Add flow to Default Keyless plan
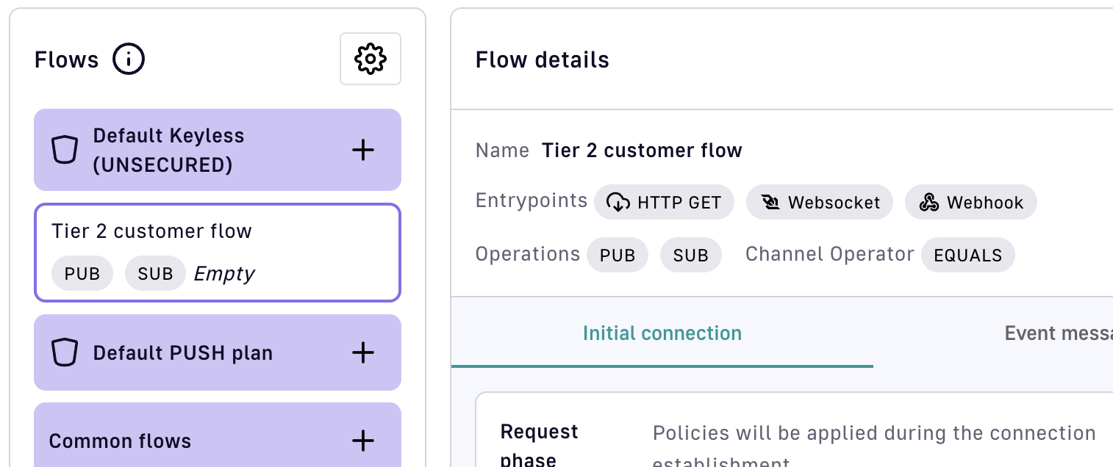Image resolution: width=1113 pixels, height=467 pixels. pyautogui.click(x=363, y=151)
